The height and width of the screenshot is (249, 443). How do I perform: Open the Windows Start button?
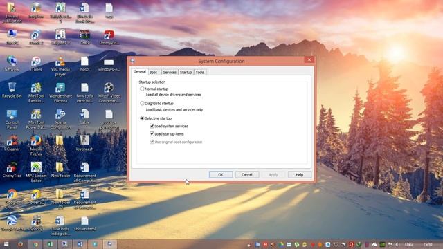coord(6,244)
